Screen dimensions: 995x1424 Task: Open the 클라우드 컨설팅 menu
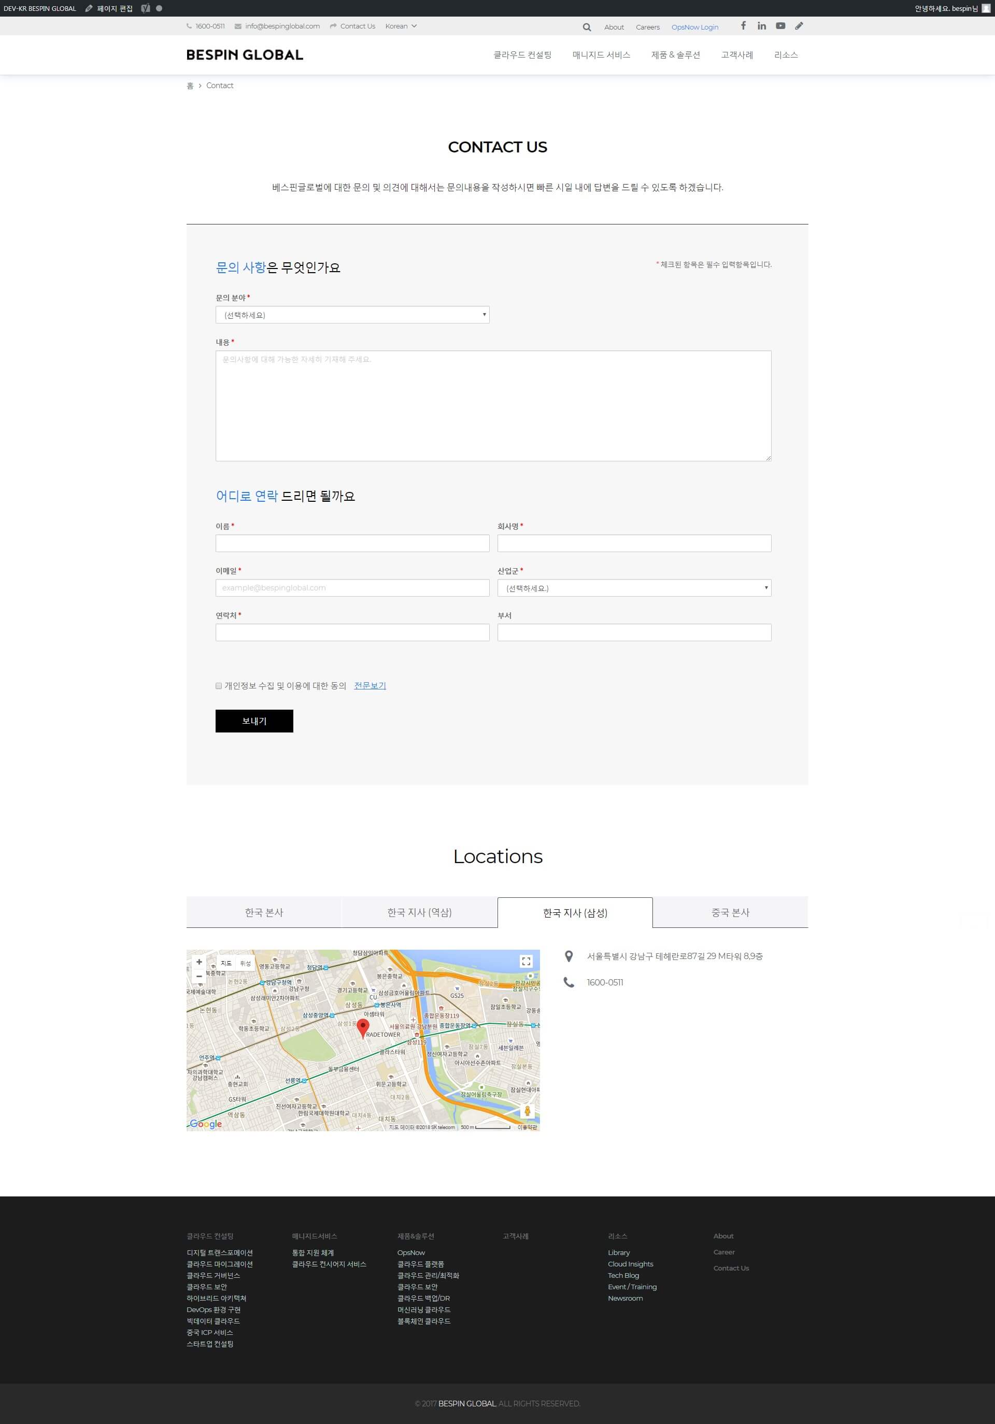point(522,54)
